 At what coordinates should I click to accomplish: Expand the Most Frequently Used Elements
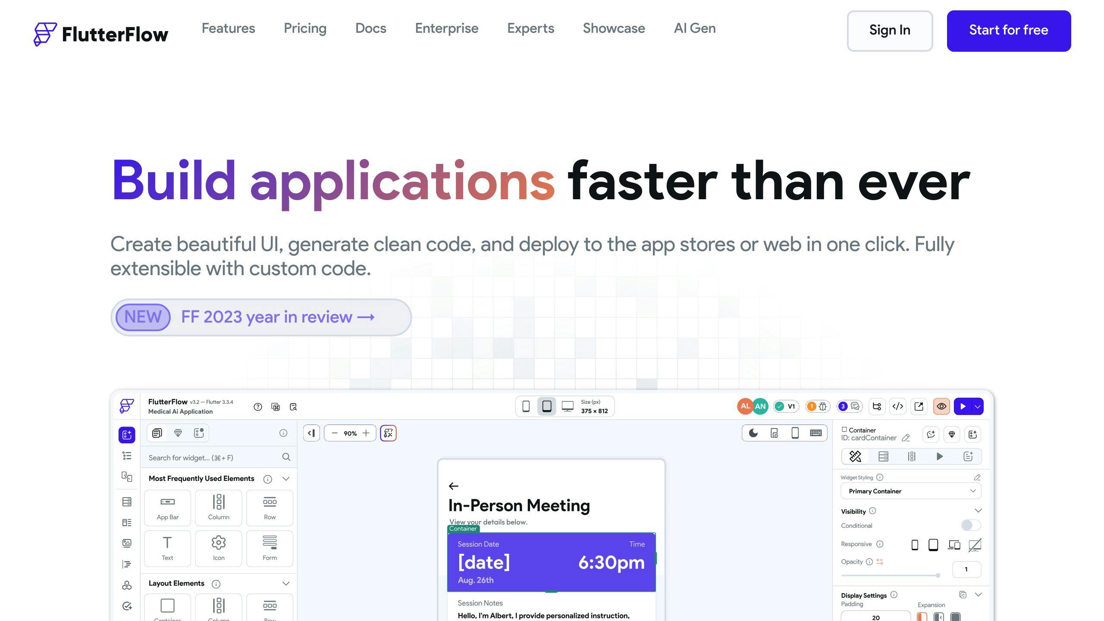[x=287, y=479]
